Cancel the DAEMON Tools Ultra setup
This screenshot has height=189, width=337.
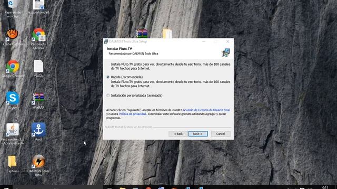[x=221, y=134]
